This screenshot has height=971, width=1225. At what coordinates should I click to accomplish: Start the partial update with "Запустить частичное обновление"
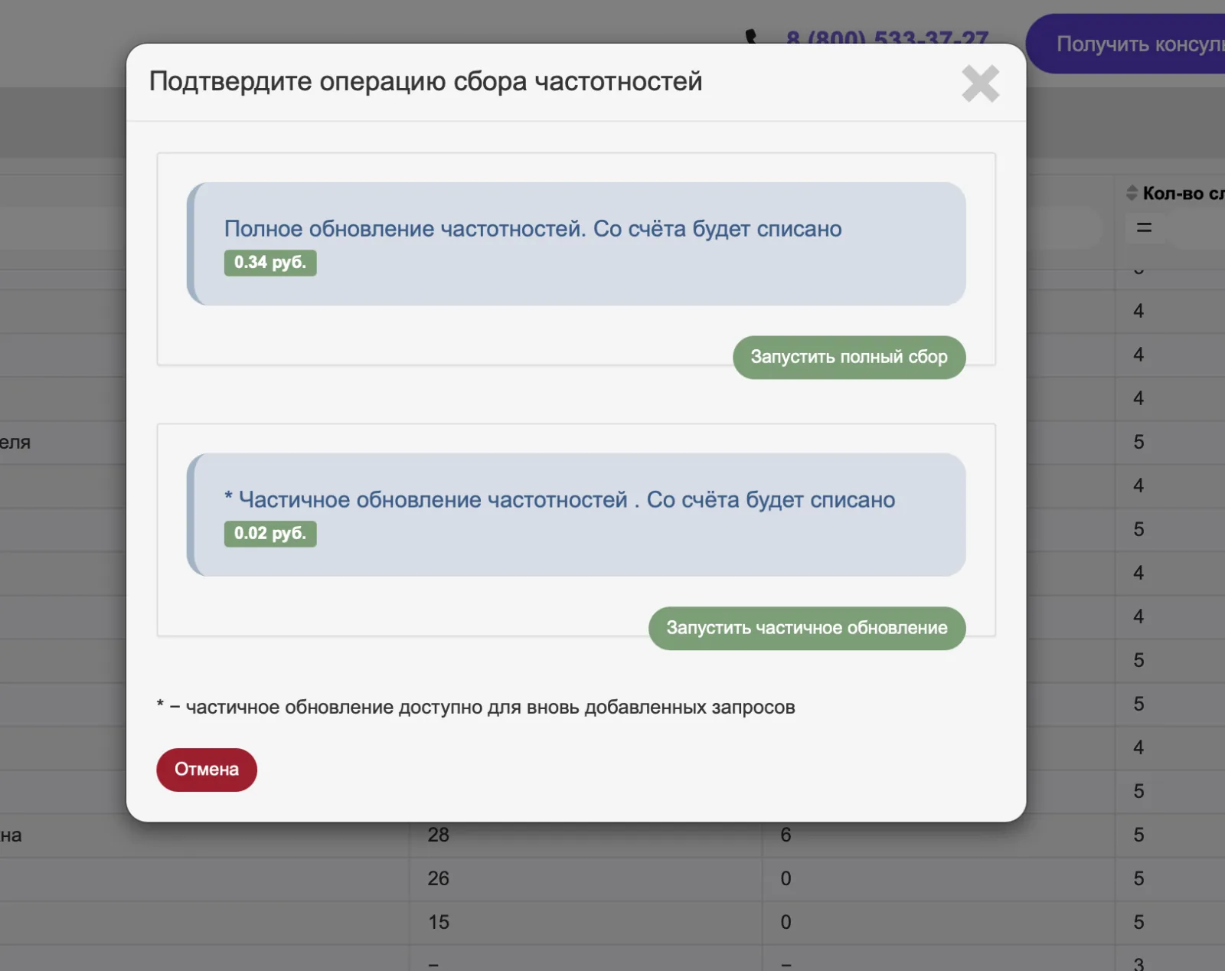pyautogui.click(x=807, y=628)
